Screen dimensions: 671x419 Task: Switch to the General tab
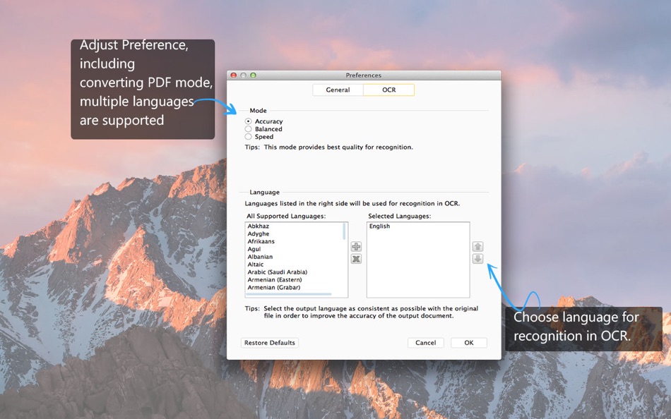[338, 90]
